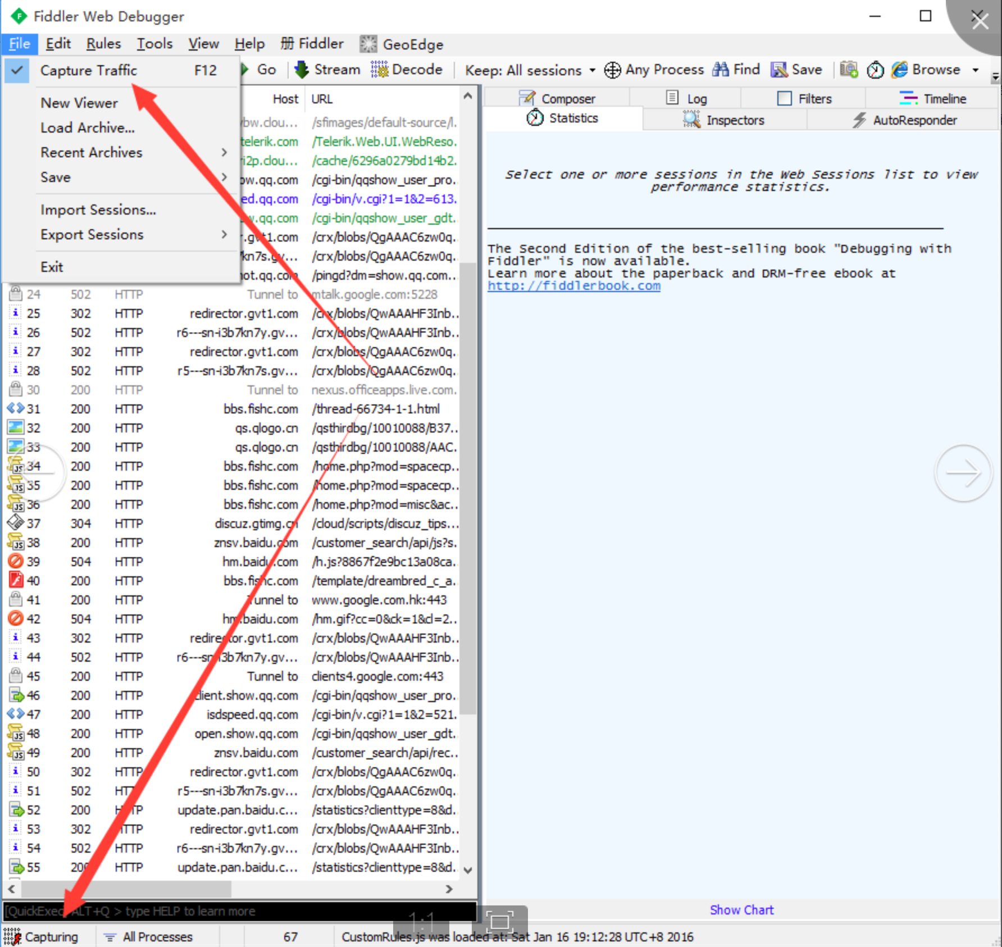Click Exit in the File menu
Viewport: 1002px width, 947px height.
point(52,267)
